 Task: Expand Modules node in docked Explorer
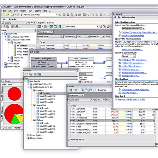[9, 61]
